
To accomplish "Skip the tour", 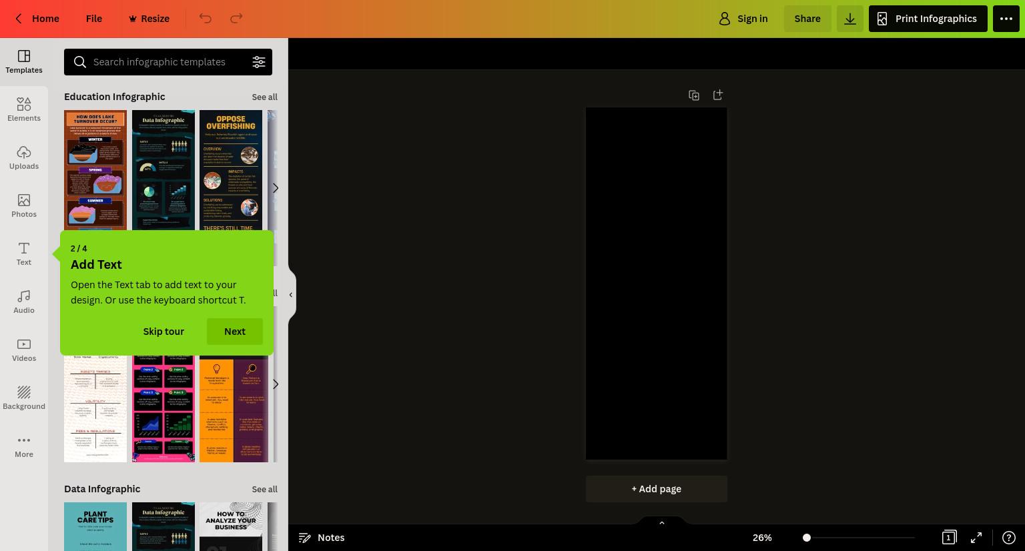I will pos(163,332).
